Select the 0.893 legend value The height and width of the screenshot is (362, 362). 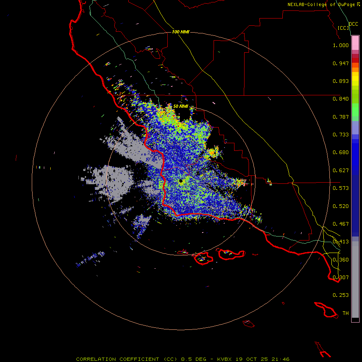[341, 81]
